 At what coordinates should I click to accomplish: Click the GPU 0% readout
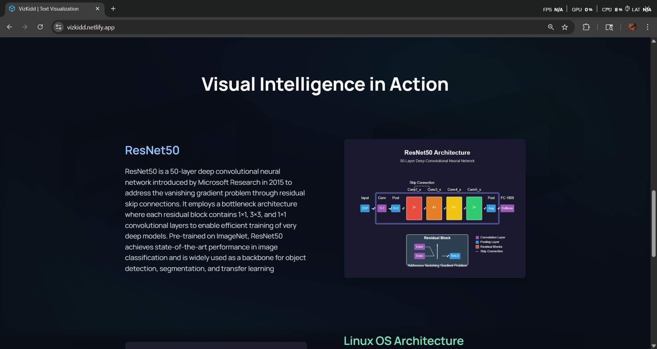tap(582, 10)
